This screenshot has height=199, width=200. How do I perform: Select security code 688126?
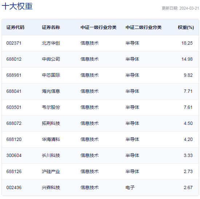(14, 171)
